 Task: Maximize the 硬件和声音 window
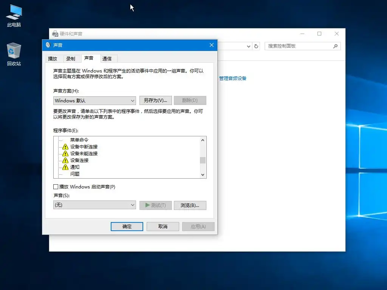319,34
